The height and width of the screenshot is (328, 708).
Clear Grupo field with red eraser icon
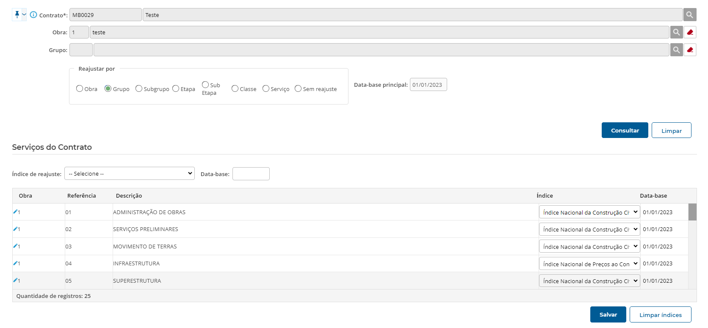690,50
